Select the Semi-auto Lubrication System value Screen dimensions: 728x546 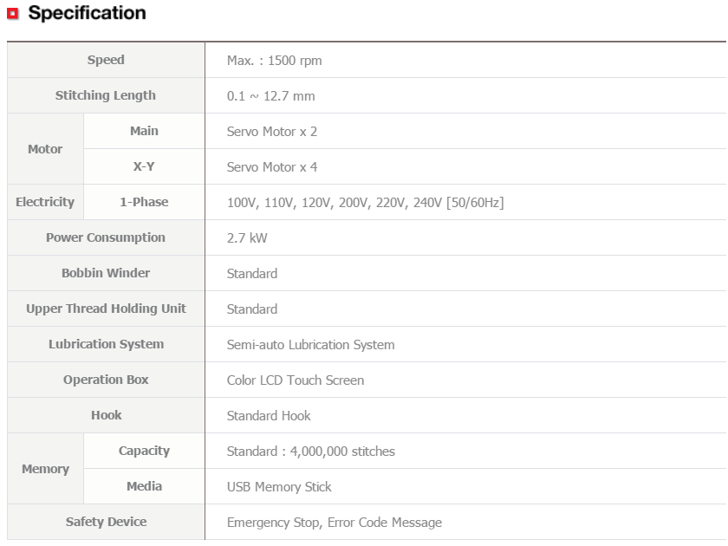pos(310,345)
